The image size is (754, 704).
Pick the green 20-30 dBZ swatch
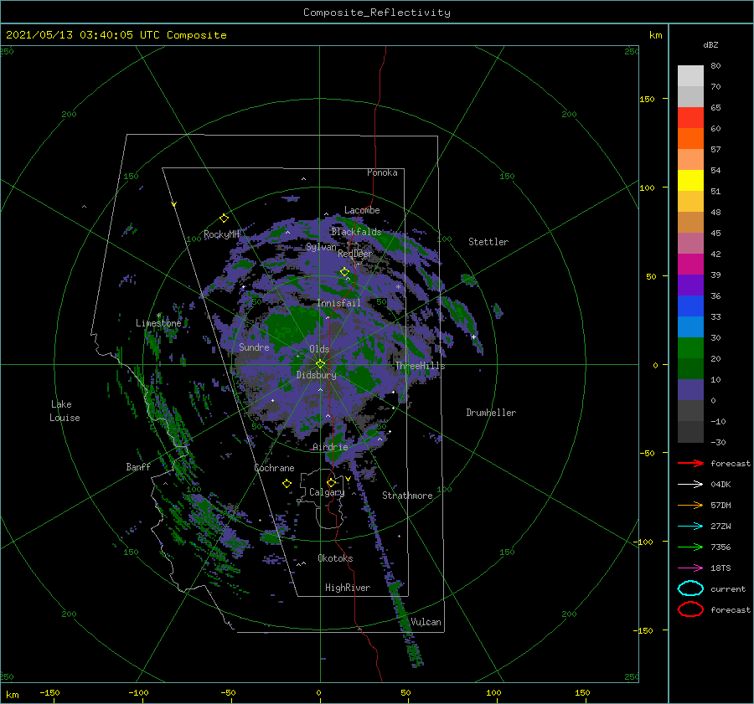pos(690,348)
